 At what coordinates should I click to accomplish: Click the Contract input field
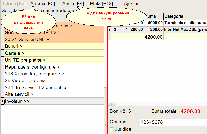[x=174, y=122]
